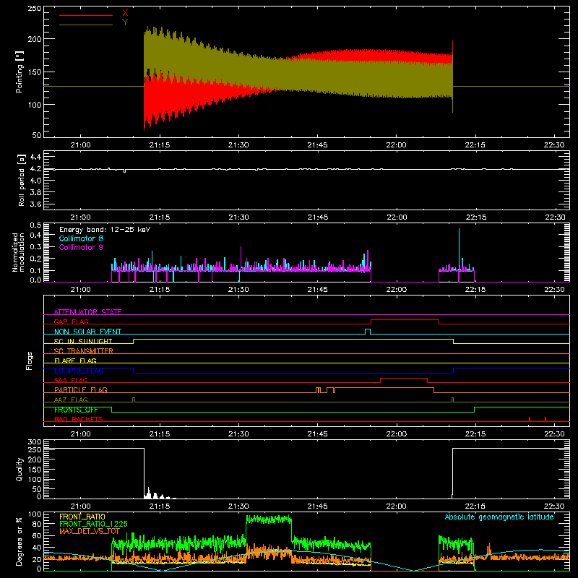Click the 4.2 tick on Roll period axis
The height and width of the screenshot is (578, 578).
pyautogui.click(x=35, y=169)
